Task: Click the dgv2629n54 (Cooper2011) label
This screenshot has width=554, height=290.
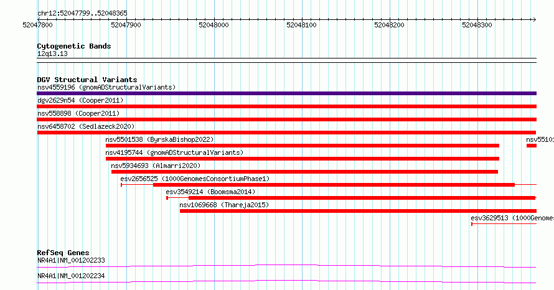Action: tap(80, 100)
